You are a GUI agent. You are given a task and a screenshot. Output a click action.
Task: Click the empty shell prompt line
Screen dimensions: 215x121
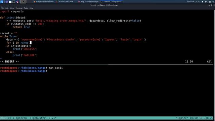(24, 71)
